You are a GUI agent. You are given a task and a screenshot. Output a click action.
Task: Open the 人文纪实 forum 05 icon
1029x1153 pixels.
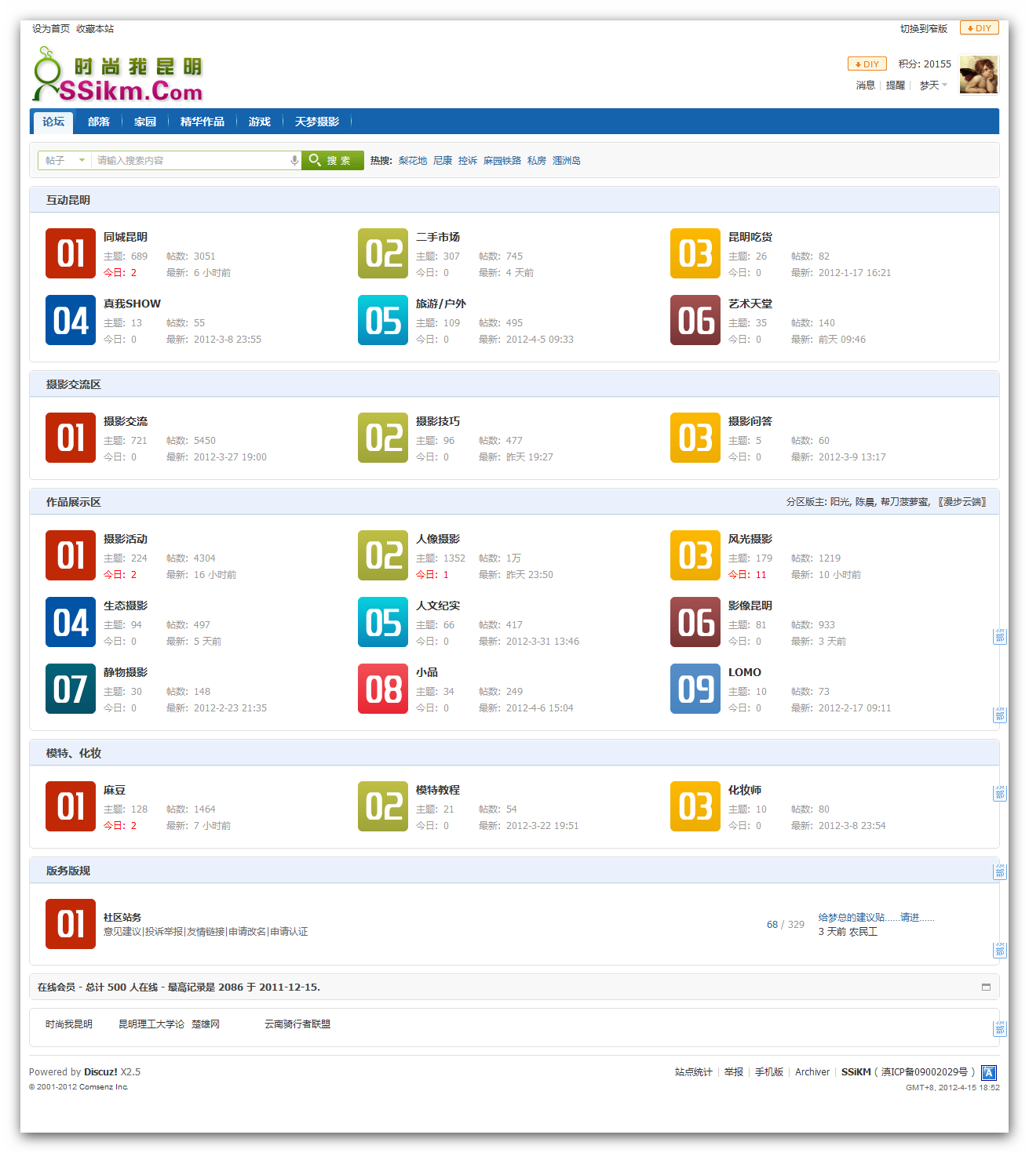[383, 622]
